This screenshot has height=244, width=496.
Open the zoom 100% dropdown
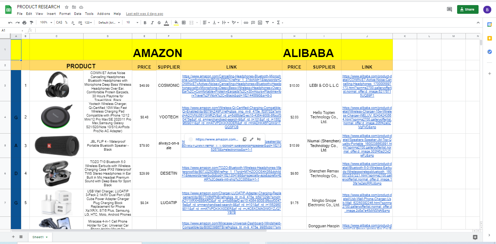tap(45, 23)
